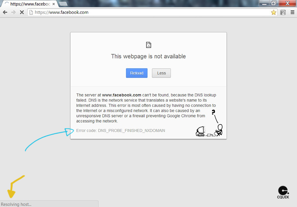
Task: Click the forward navigation arrow
Action: 13,12
